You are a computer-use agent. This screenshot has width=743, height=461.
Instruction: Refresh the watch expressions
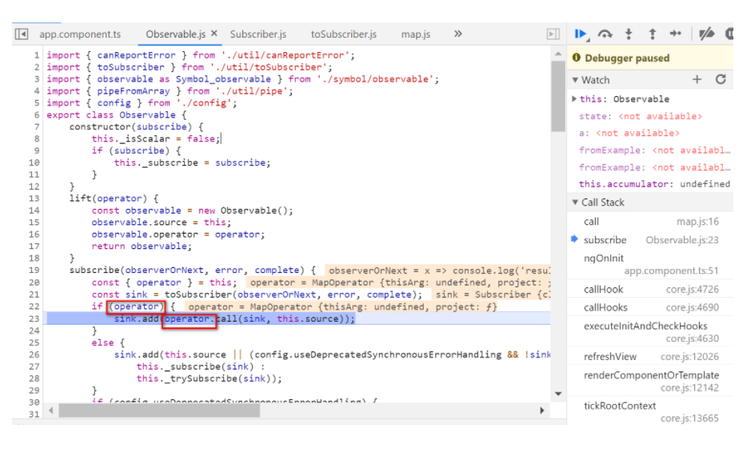[721, 79]
